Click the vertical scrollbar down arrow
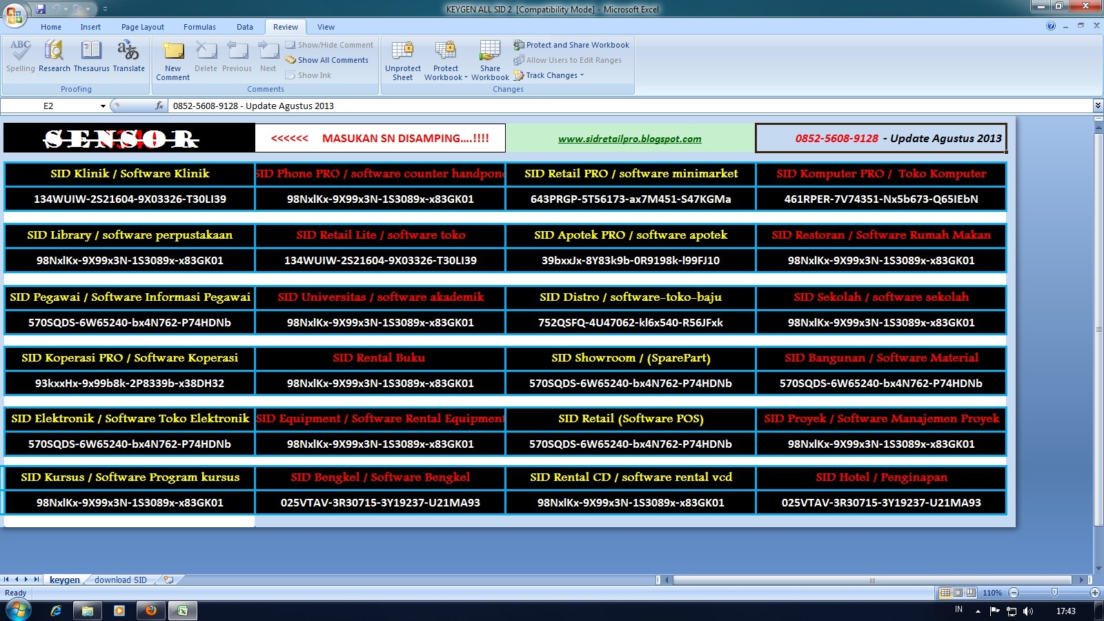The width and height of the screenshot is (1104, 621). tap(1098, 569)
